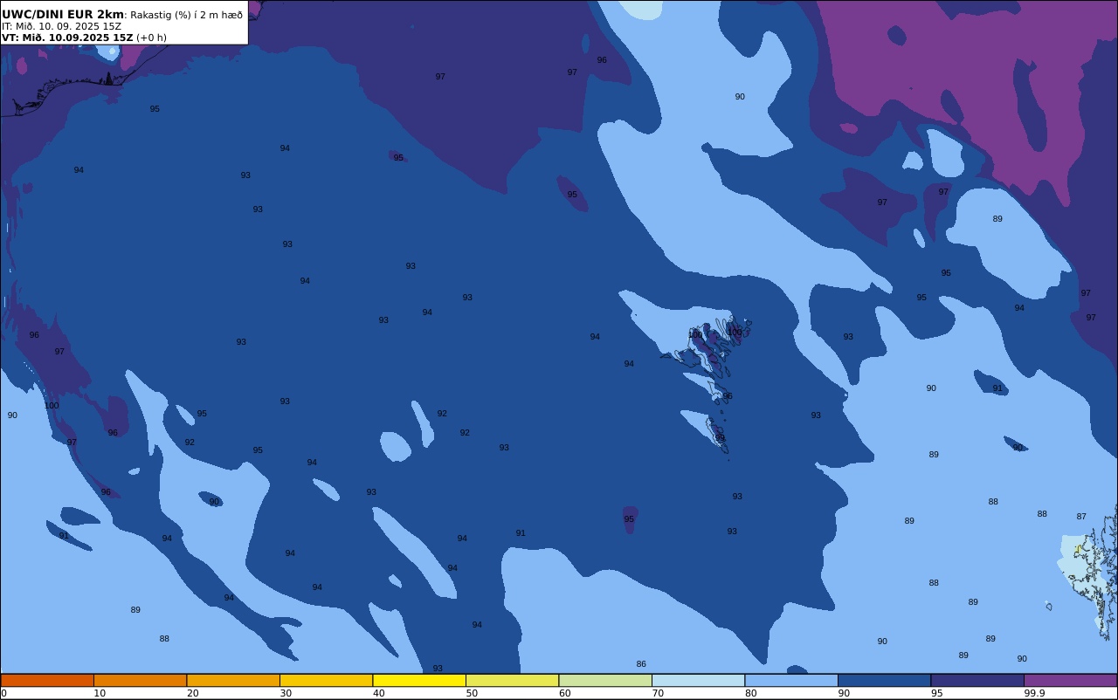
Task: Select the '20' legend scale label
Action: tap(192, 693)
